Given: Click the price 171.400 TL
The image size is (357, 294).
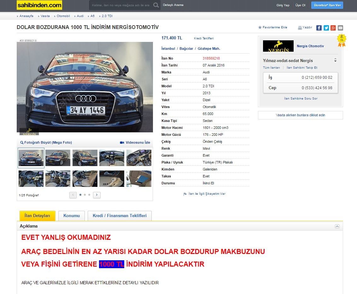Looking at the screenshot, I should (172, 38).
